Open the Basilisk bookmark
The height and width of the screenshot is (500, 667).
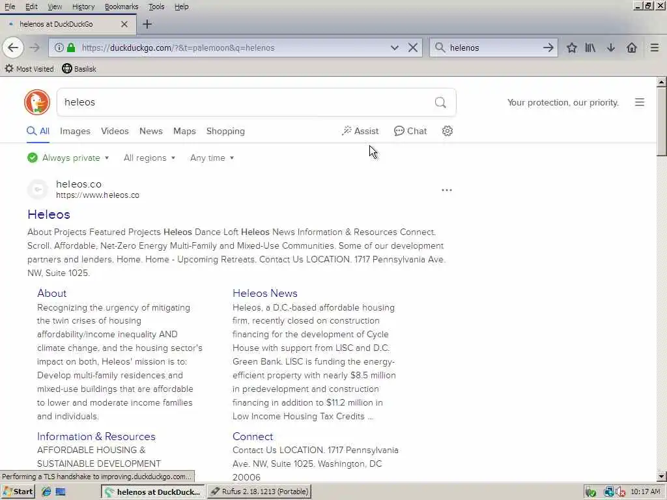pyautogui.click(x=79, y=69)
